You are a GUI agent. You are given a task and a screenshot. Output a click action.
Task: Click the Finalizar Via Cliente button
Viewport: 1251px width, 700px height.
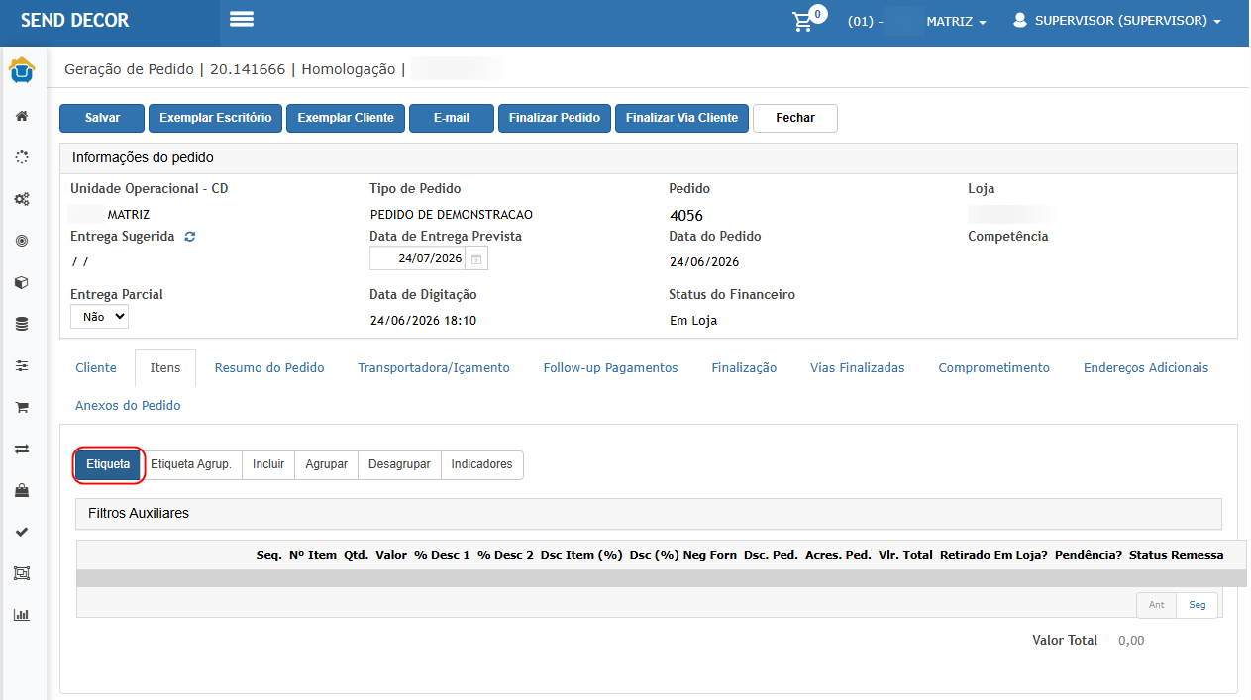tap(681, 118)
